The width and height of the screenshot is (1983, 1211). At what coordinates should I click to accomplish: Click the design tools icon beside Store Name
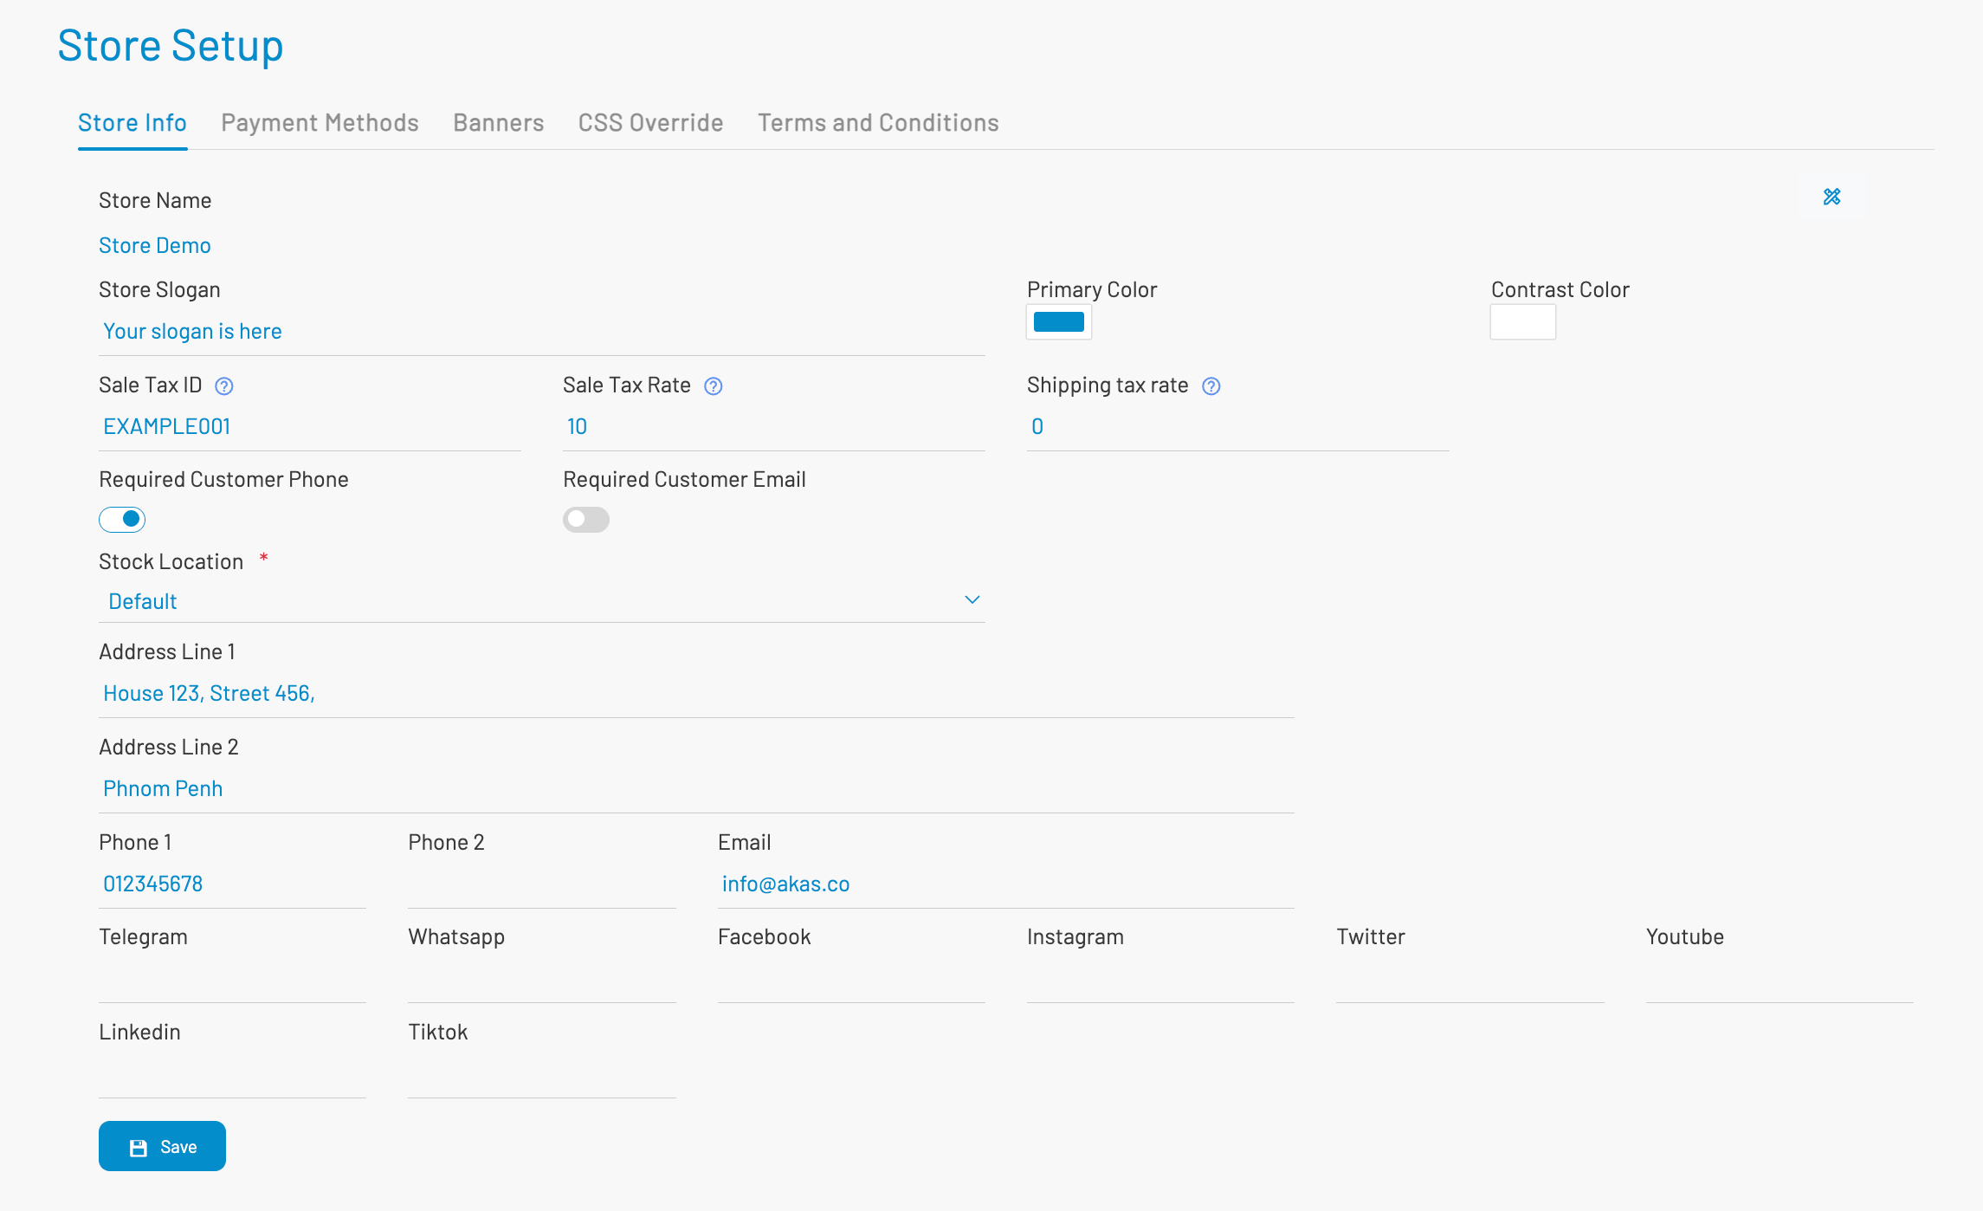click(x=1831, y=198)
